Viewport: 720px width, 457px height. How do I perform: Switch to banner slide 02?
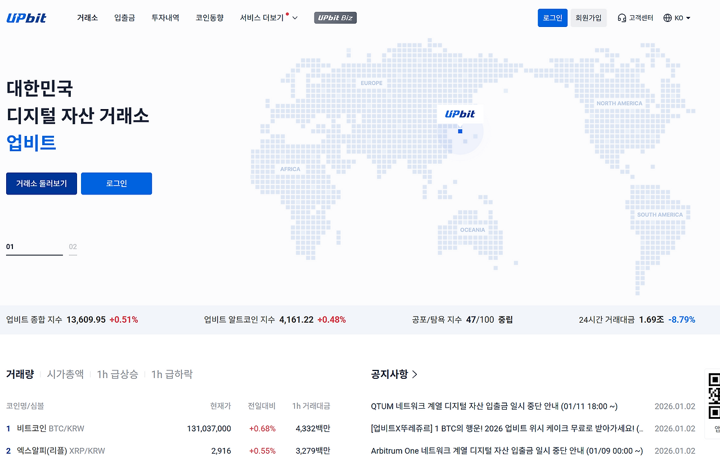click(x=73, y=248)
